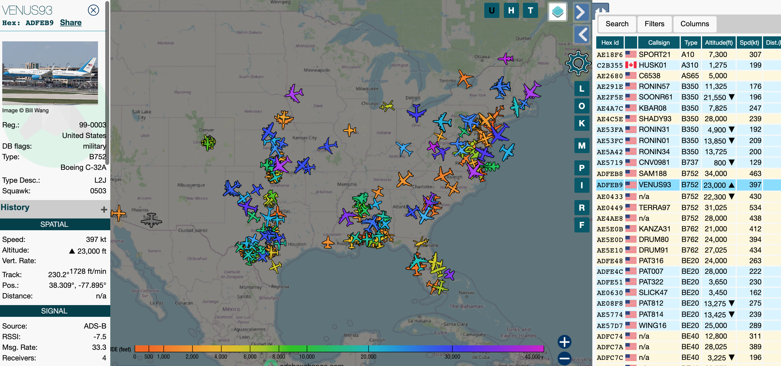Image resolution: width=781 pixels, height=366 pixels.
Task: Sort table by Altitude(ft) column
Action: click(719, 43)
